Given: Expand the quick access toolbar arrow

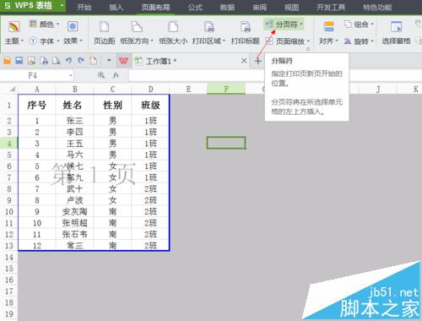Looking at the screenshot, I should pyautogui.click(x=109, y=61).
